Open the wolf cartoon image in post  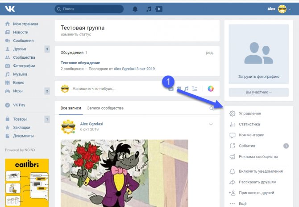[125, 173]
